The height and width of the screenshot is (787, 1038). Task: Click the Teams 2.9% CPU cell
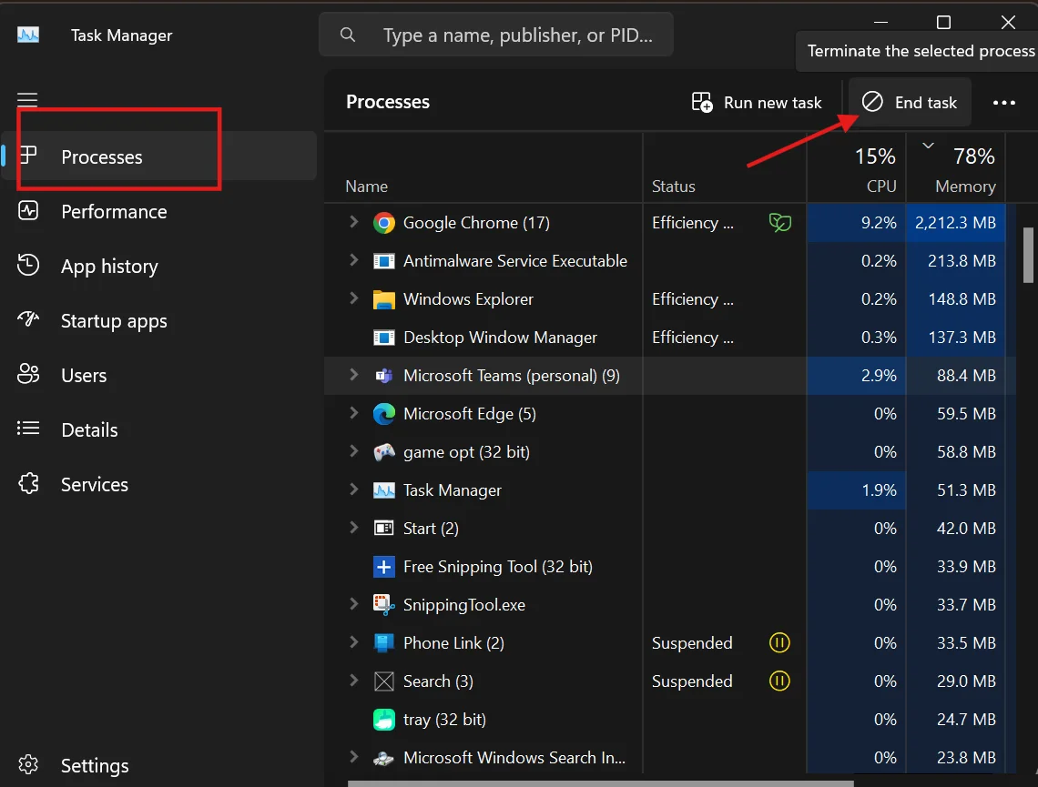click(x=857, y=376)
